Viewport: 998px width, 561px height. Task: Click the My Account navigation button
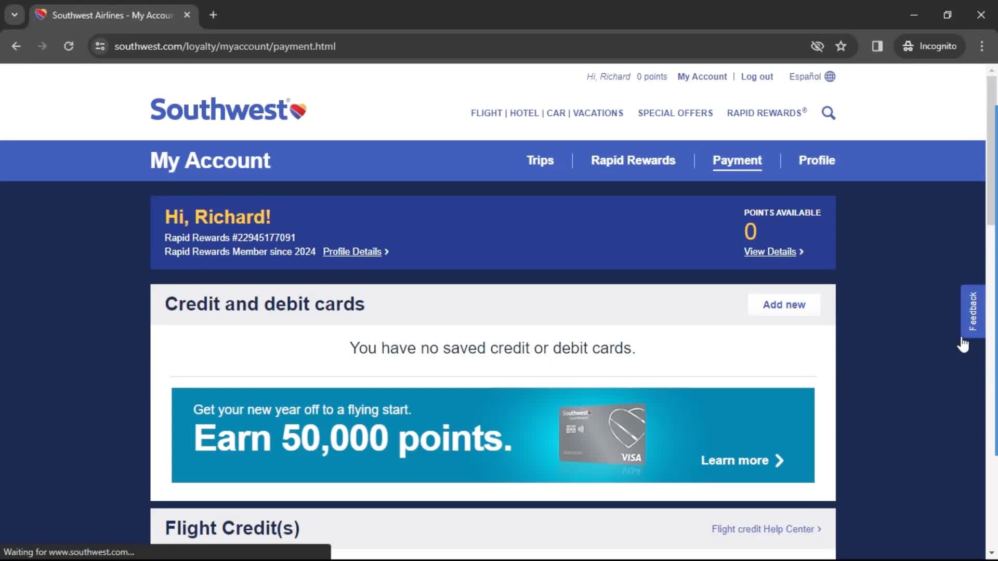coord(701,76)
